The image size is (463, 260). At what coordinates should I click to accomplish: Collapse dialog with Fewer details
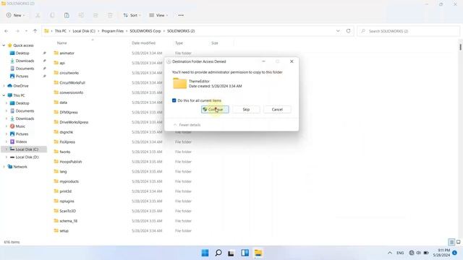click(x=187, y=125)
